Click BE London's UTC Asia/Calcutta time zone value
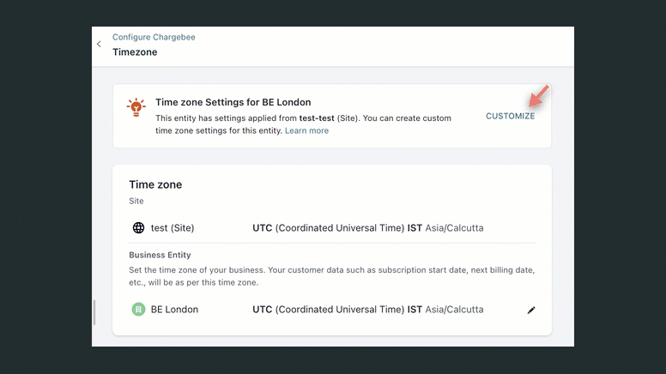666x374 pixels. pyautogui.click(x=367, y=310)
